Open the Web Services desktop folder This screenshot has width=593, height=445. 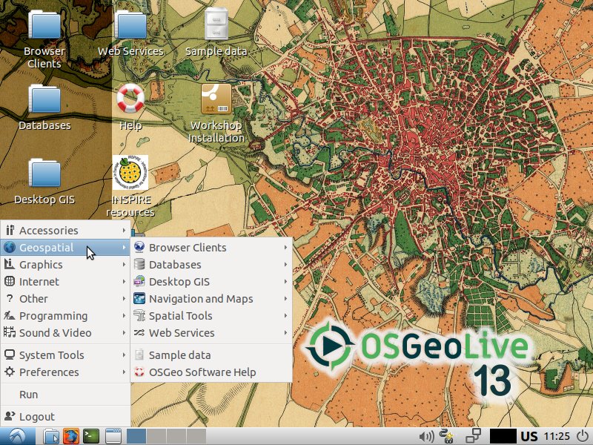click(x=130, y=25)
